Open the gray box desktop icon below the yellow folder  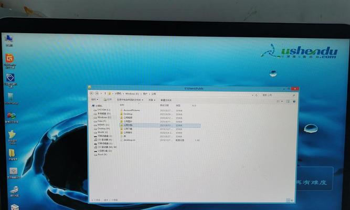point(14,173)
